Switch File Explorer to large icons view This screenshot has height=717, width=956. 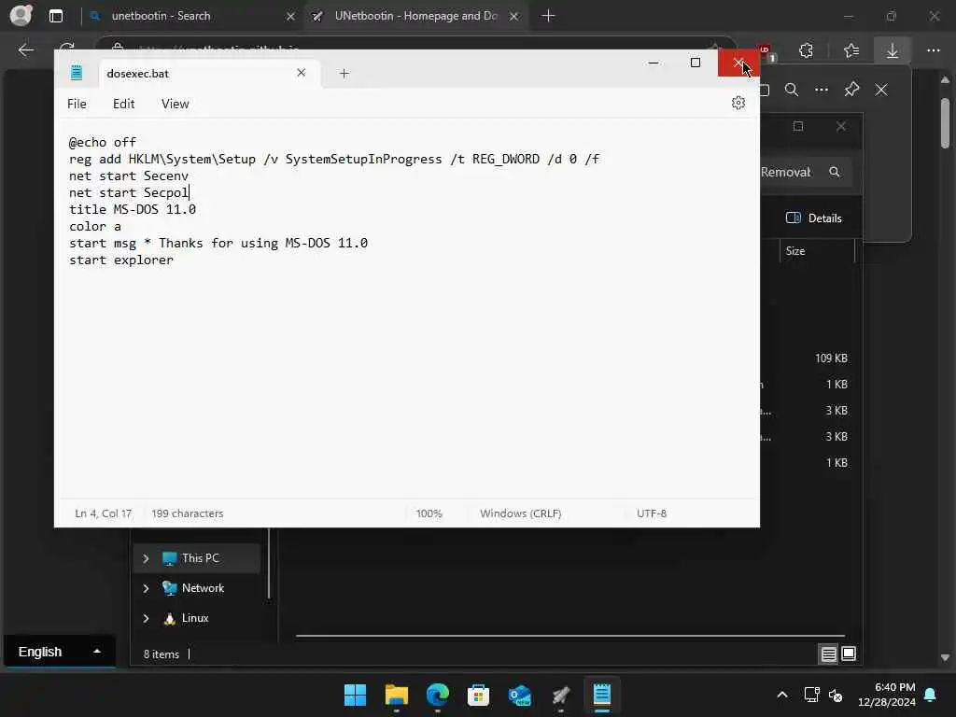click(x=849, y=654)
